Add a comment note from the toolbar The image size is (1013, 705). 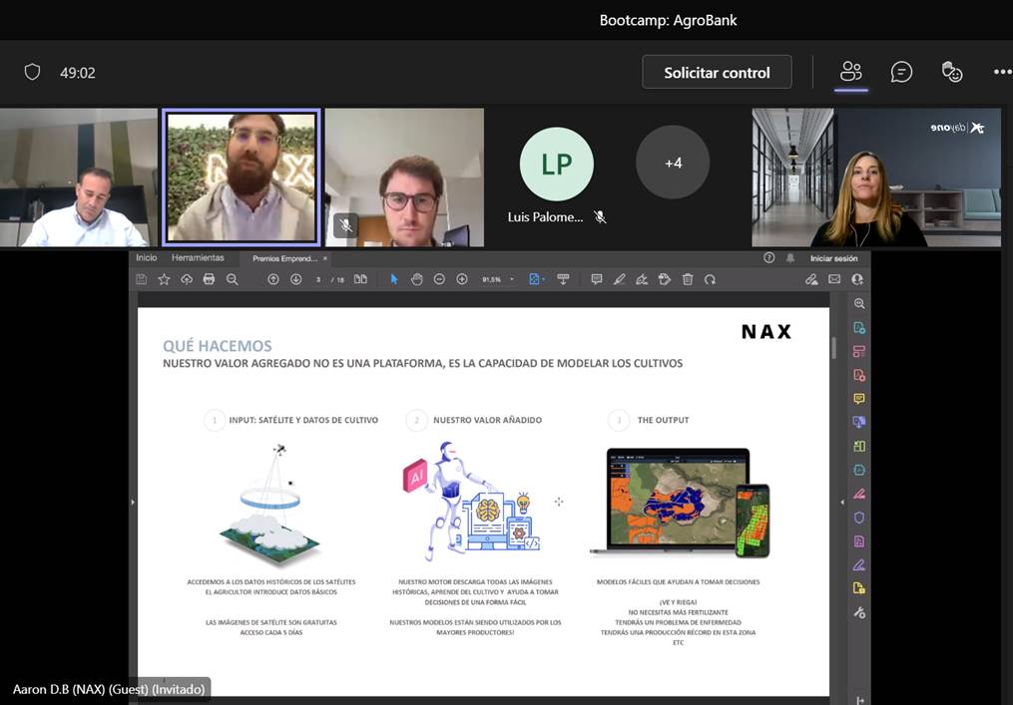tap(596, 279)
